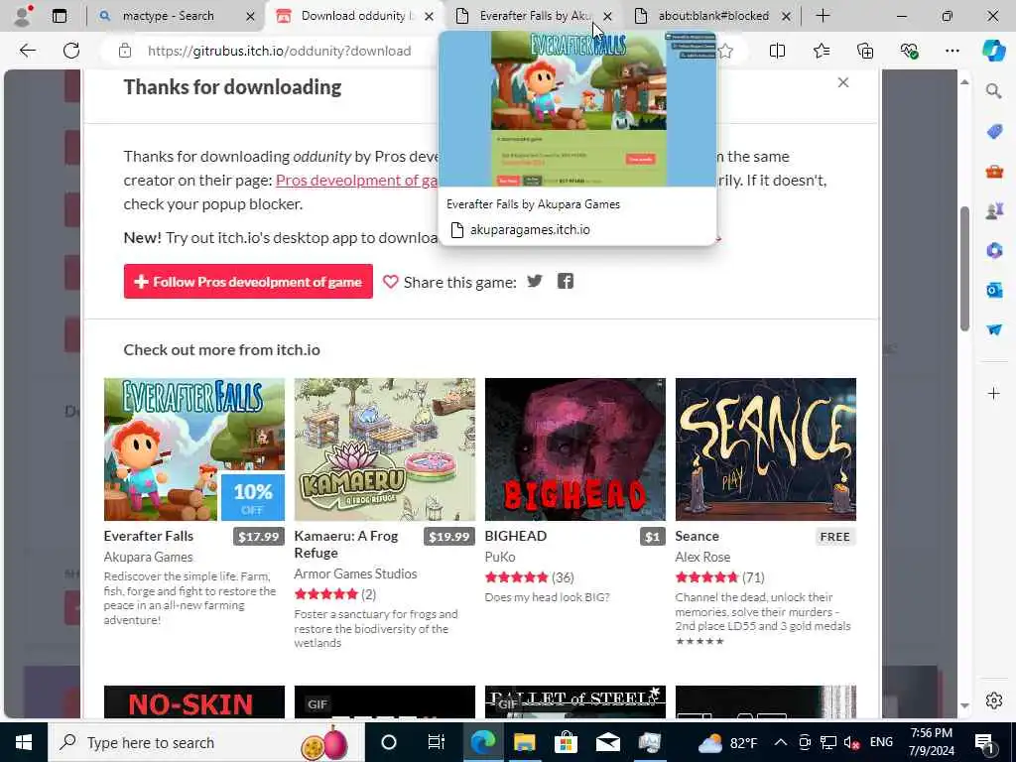The width and height of the screenshot is (1016, 762).
Task: Switch to the Download oddunity tab
Action: click(x=354, y=16)
